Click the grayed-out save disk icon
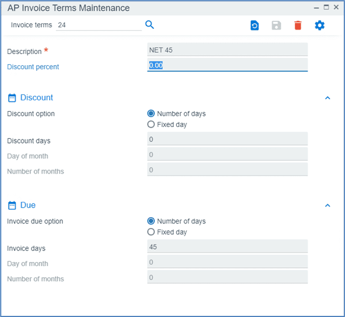This screenshot has width=345, height=317. click(x=276, y=26)
